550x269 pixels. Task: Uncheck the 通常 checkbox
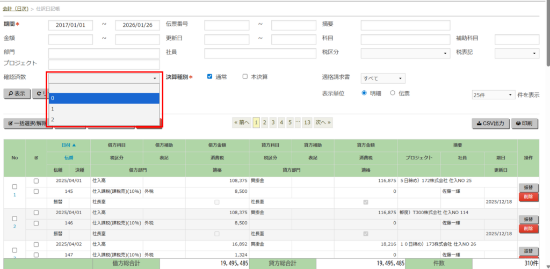(210, 77)
